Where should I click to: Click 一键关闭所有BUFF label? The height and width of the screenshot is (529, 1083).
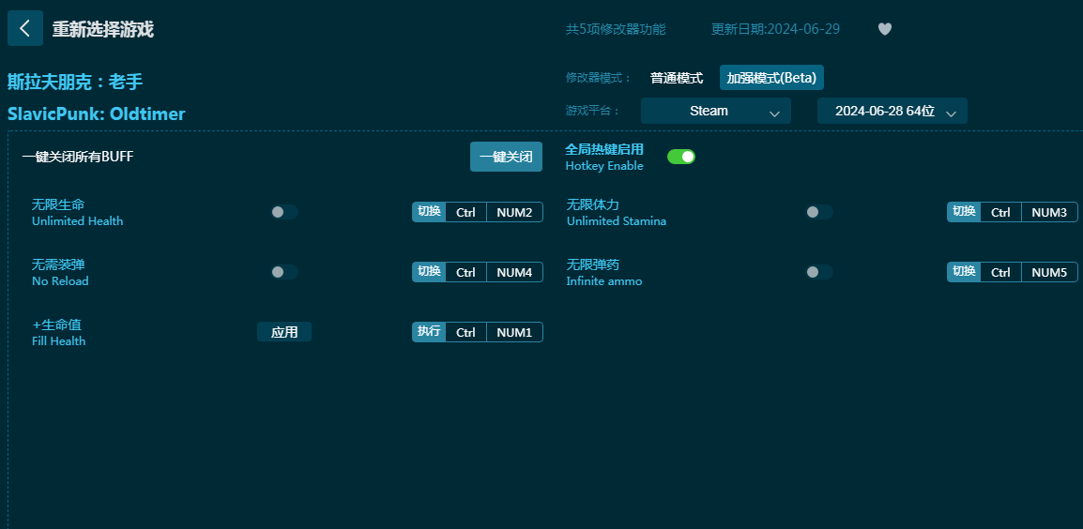coord(77,157)
